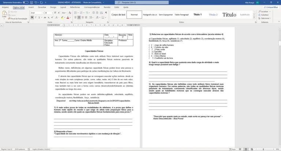Click the vertical scrollbar thumb
This screenshot has width=281, height=151.
pos(280,43)
